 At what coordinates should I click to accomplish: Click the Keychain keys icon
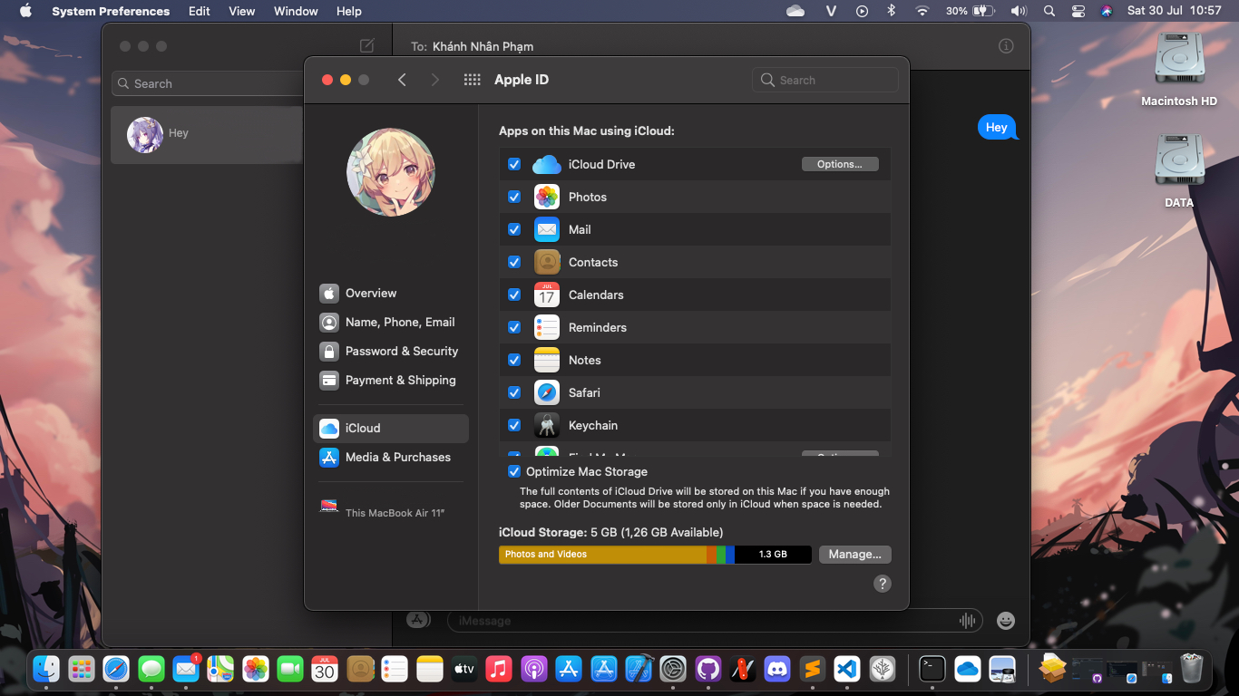tap(547, 425)
